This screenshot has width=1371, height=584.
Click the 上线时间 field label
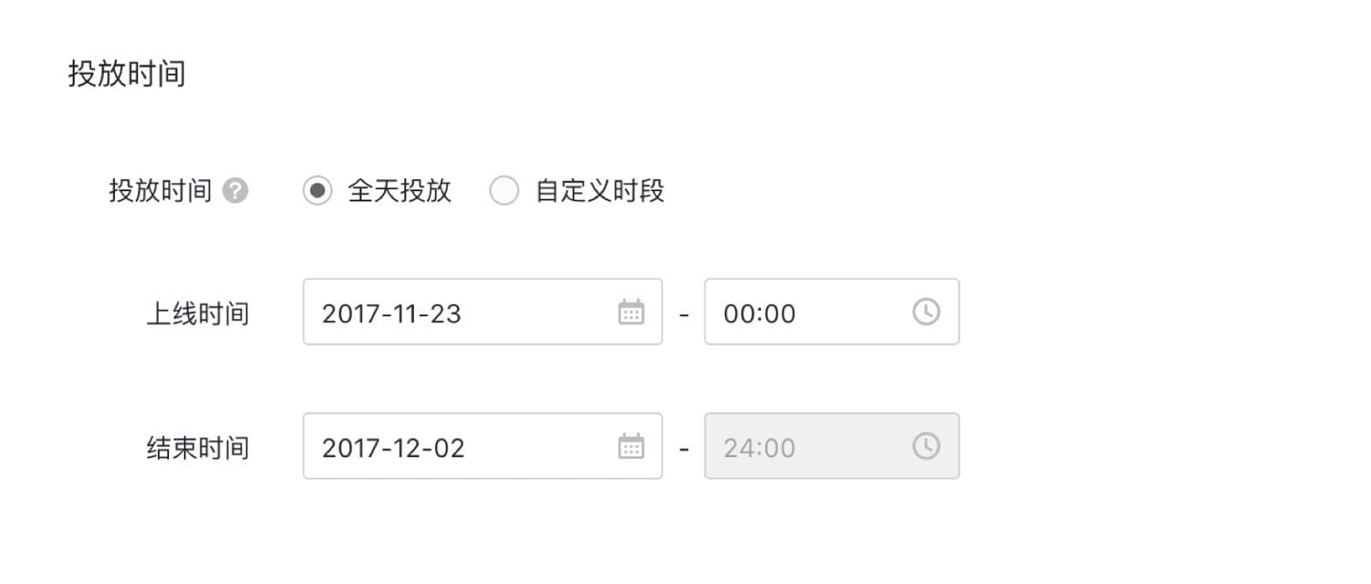(196, 313)
